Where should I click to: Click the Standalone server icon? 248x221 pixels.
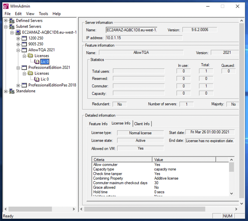click(x=12, y=91)
